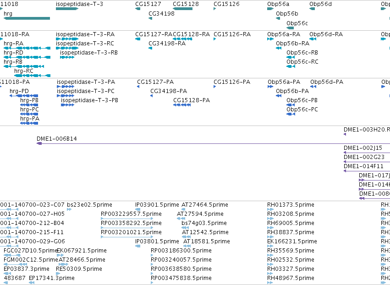Select the Obp56b gene label

(287, 14)
